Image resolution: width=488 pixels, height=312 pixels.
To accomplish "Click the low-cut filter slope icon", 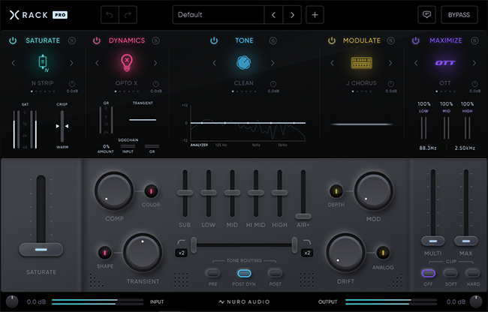I will (181, 241).
